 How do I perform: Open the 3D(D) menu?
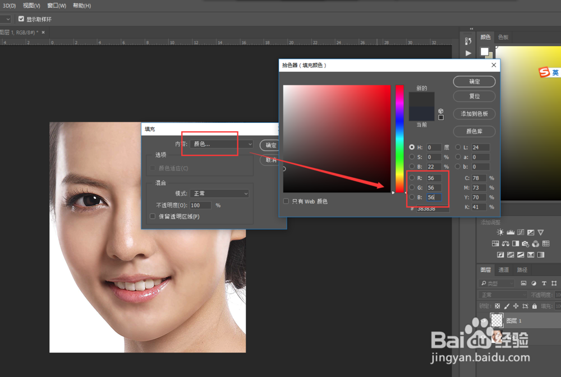pyautogui.click(x=10, y=6)
